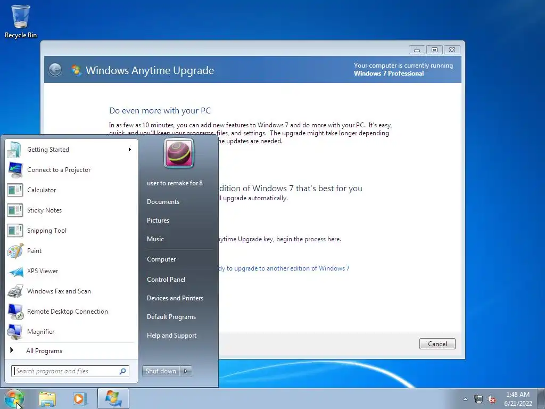Click the Search programs and files field
Viewport: 545px width, 409px height.
pos(70,371)
